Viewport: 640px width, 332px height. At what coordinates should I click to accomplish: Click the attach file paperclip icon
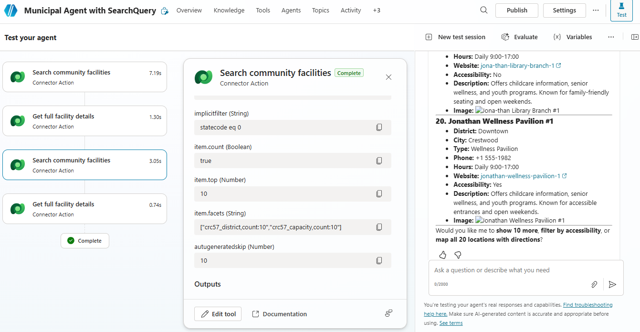pyautogui.click(x=594, y=284)
